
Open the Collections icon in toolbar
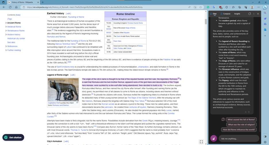tap(239, 7)
